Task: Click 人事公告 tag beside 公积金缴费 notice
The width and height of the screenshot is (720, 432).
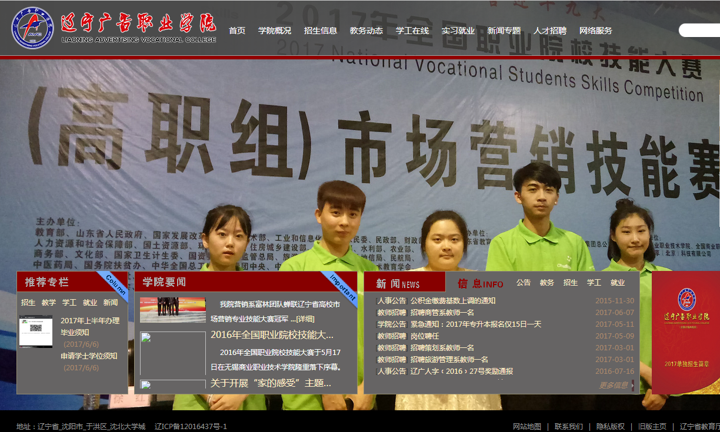Action: 392,301
